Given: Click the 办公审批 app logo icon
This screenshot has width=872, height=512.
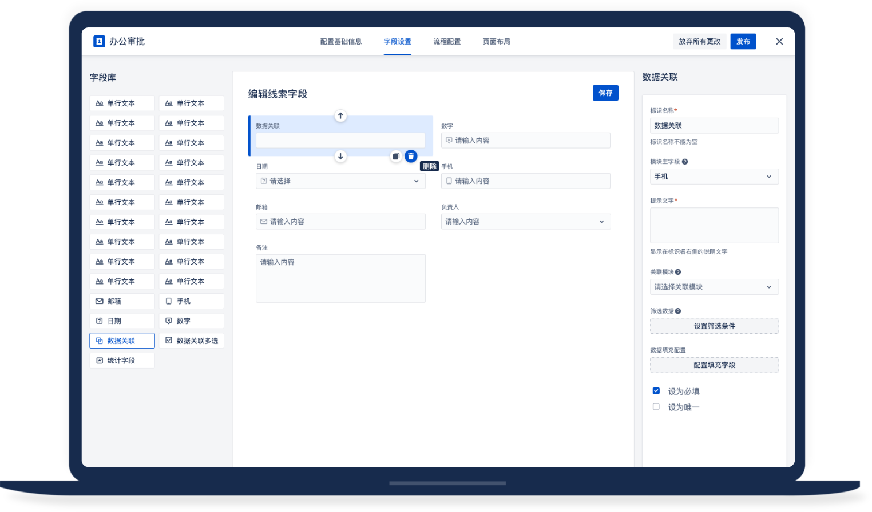Looking at the screenshot, I should coord(99,41).
